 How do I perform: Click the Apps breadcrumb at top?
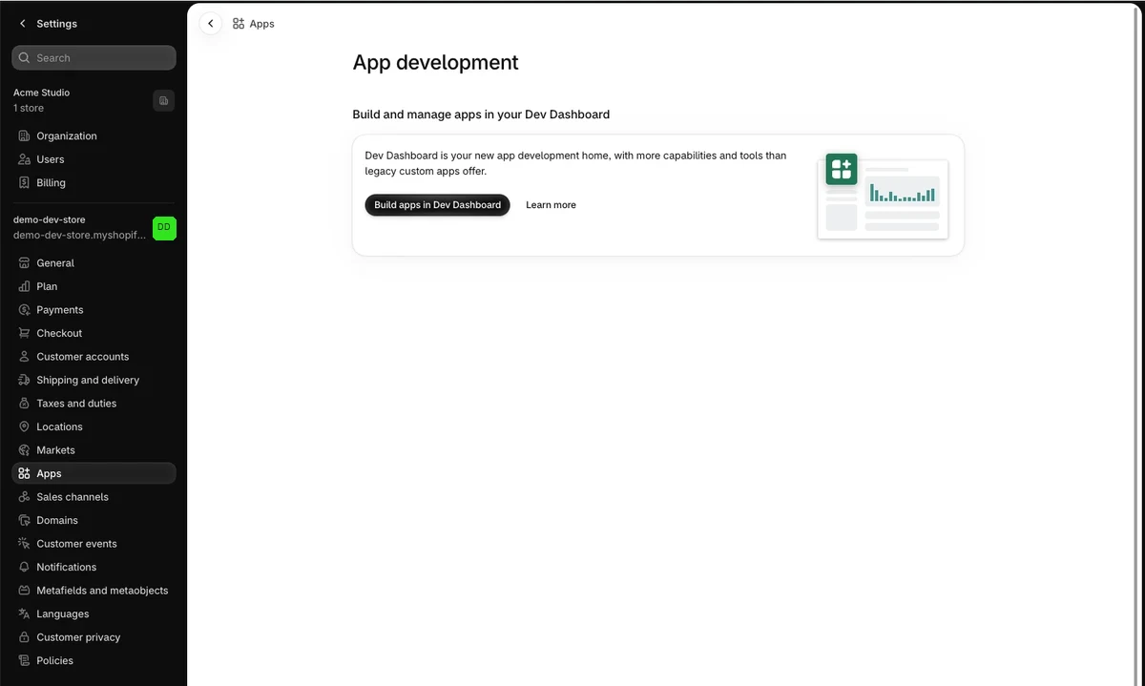(254, 24)
